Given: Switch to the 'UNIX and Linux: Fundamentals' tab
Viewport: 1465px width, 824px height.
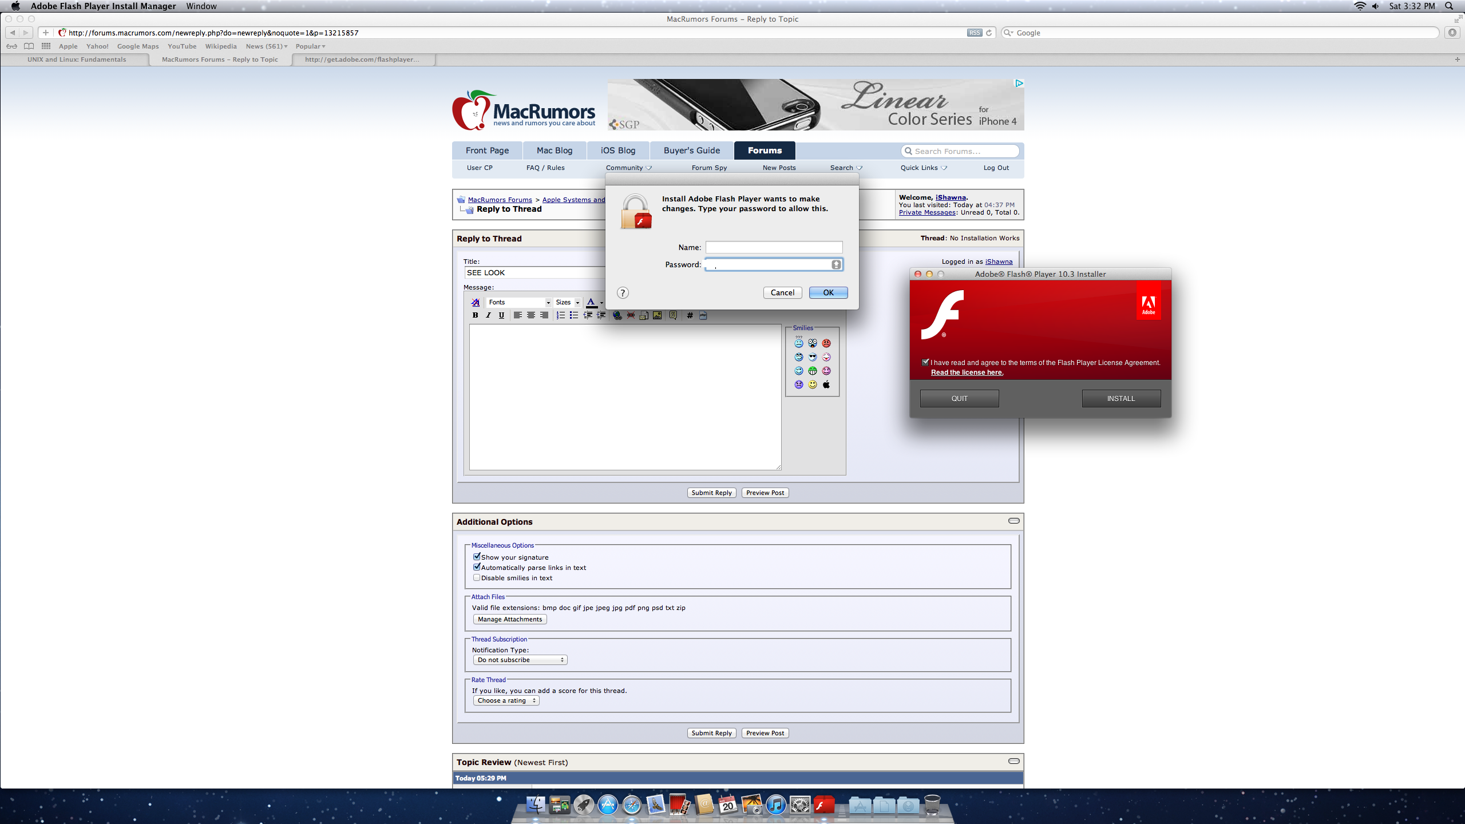Looking at the screenshot, I should pos(77,60).
